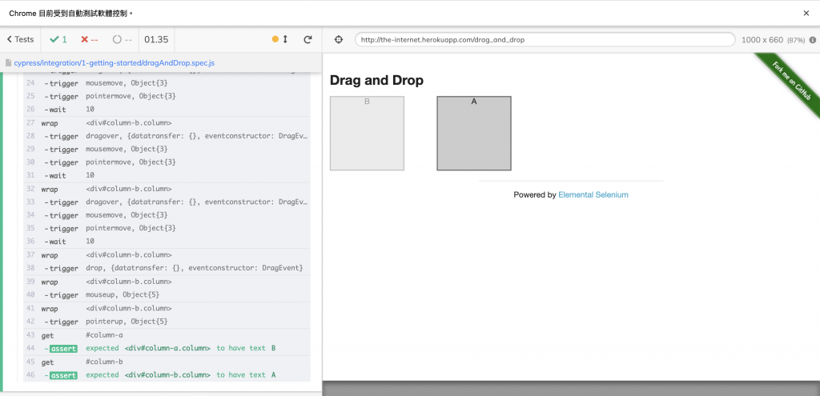820x396 pixels.
Task: Select command 32 wrap div#column-b.column
Action: coord(167,189)
